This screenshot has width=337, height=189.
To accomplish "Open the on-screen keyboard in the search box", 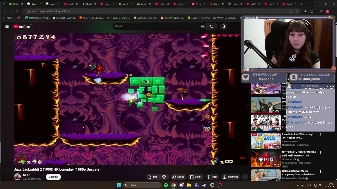I will pos(203,26).
